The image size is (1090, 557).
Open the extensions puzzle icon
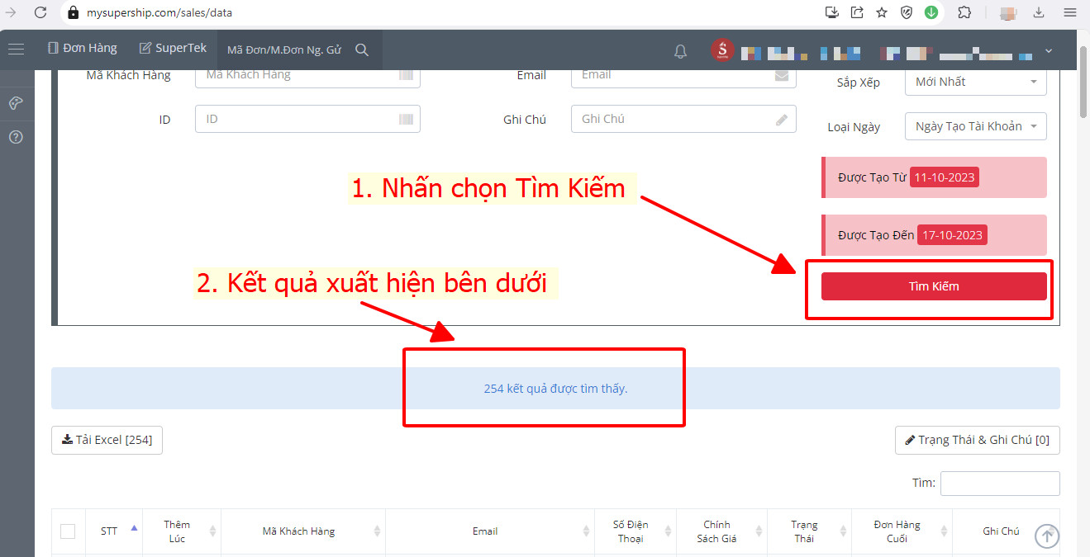coord(964,12)
